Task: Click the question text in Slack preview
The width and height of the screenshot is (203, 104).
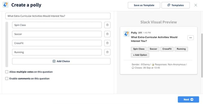Action: pyautogui.click(x=154, y=39)
